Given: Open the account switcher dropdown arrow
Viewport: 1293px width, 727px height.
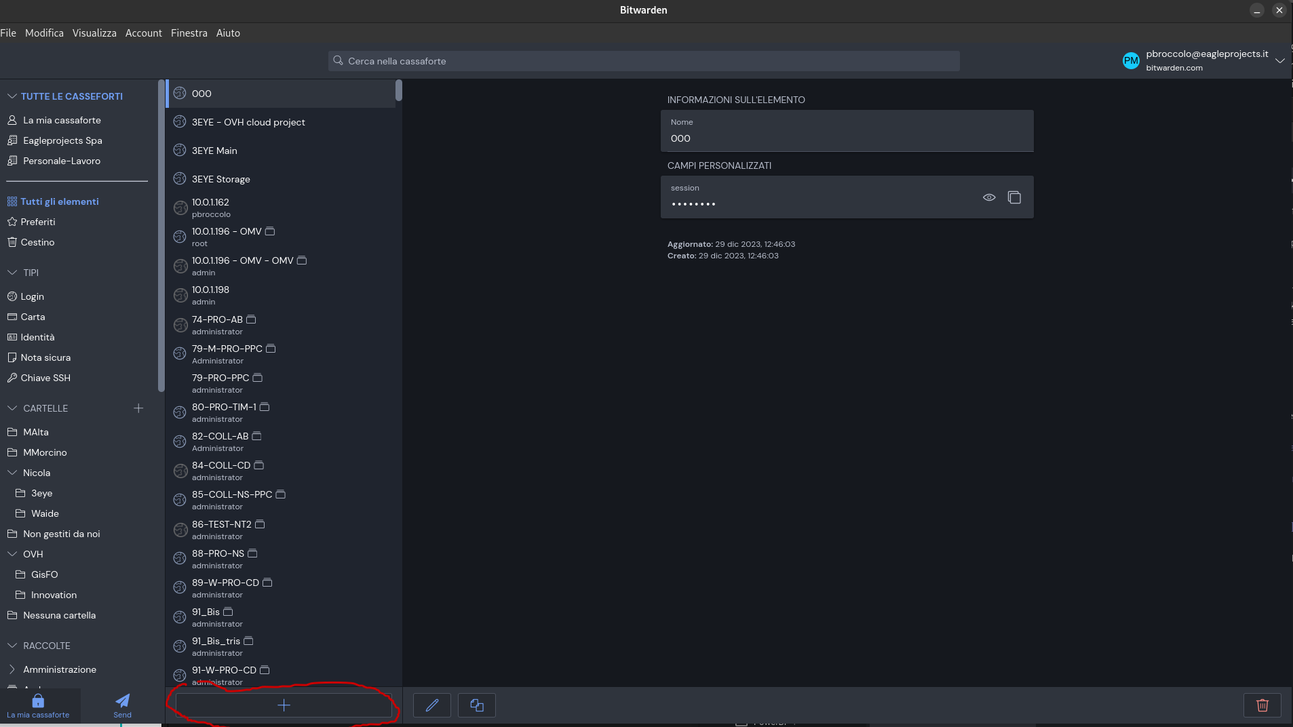Looking at the screenshot, I should point(1279,60).
